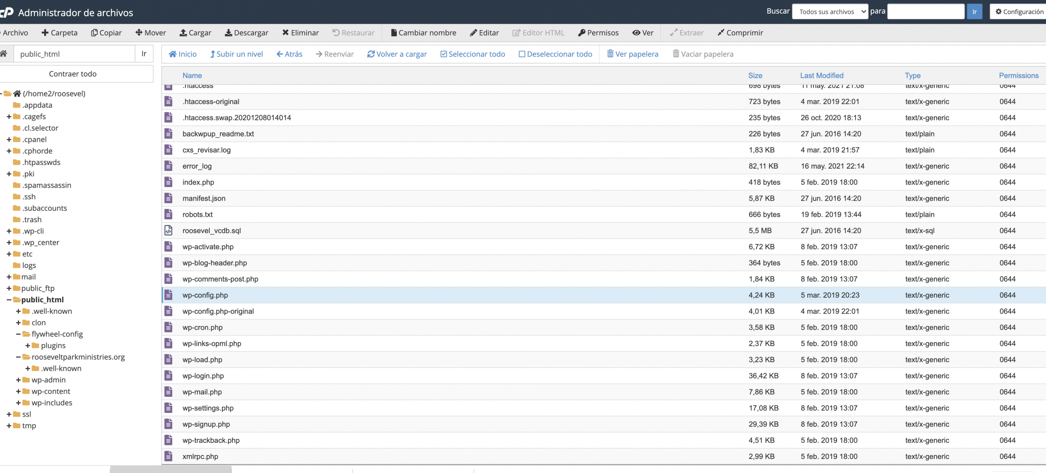Click the blue search Ir button

point(975,11)
